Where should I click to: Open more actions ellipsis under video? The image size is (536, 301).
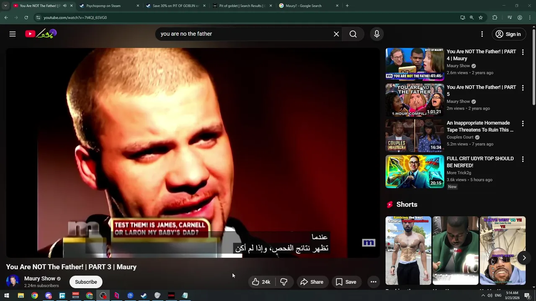(374, 282)
